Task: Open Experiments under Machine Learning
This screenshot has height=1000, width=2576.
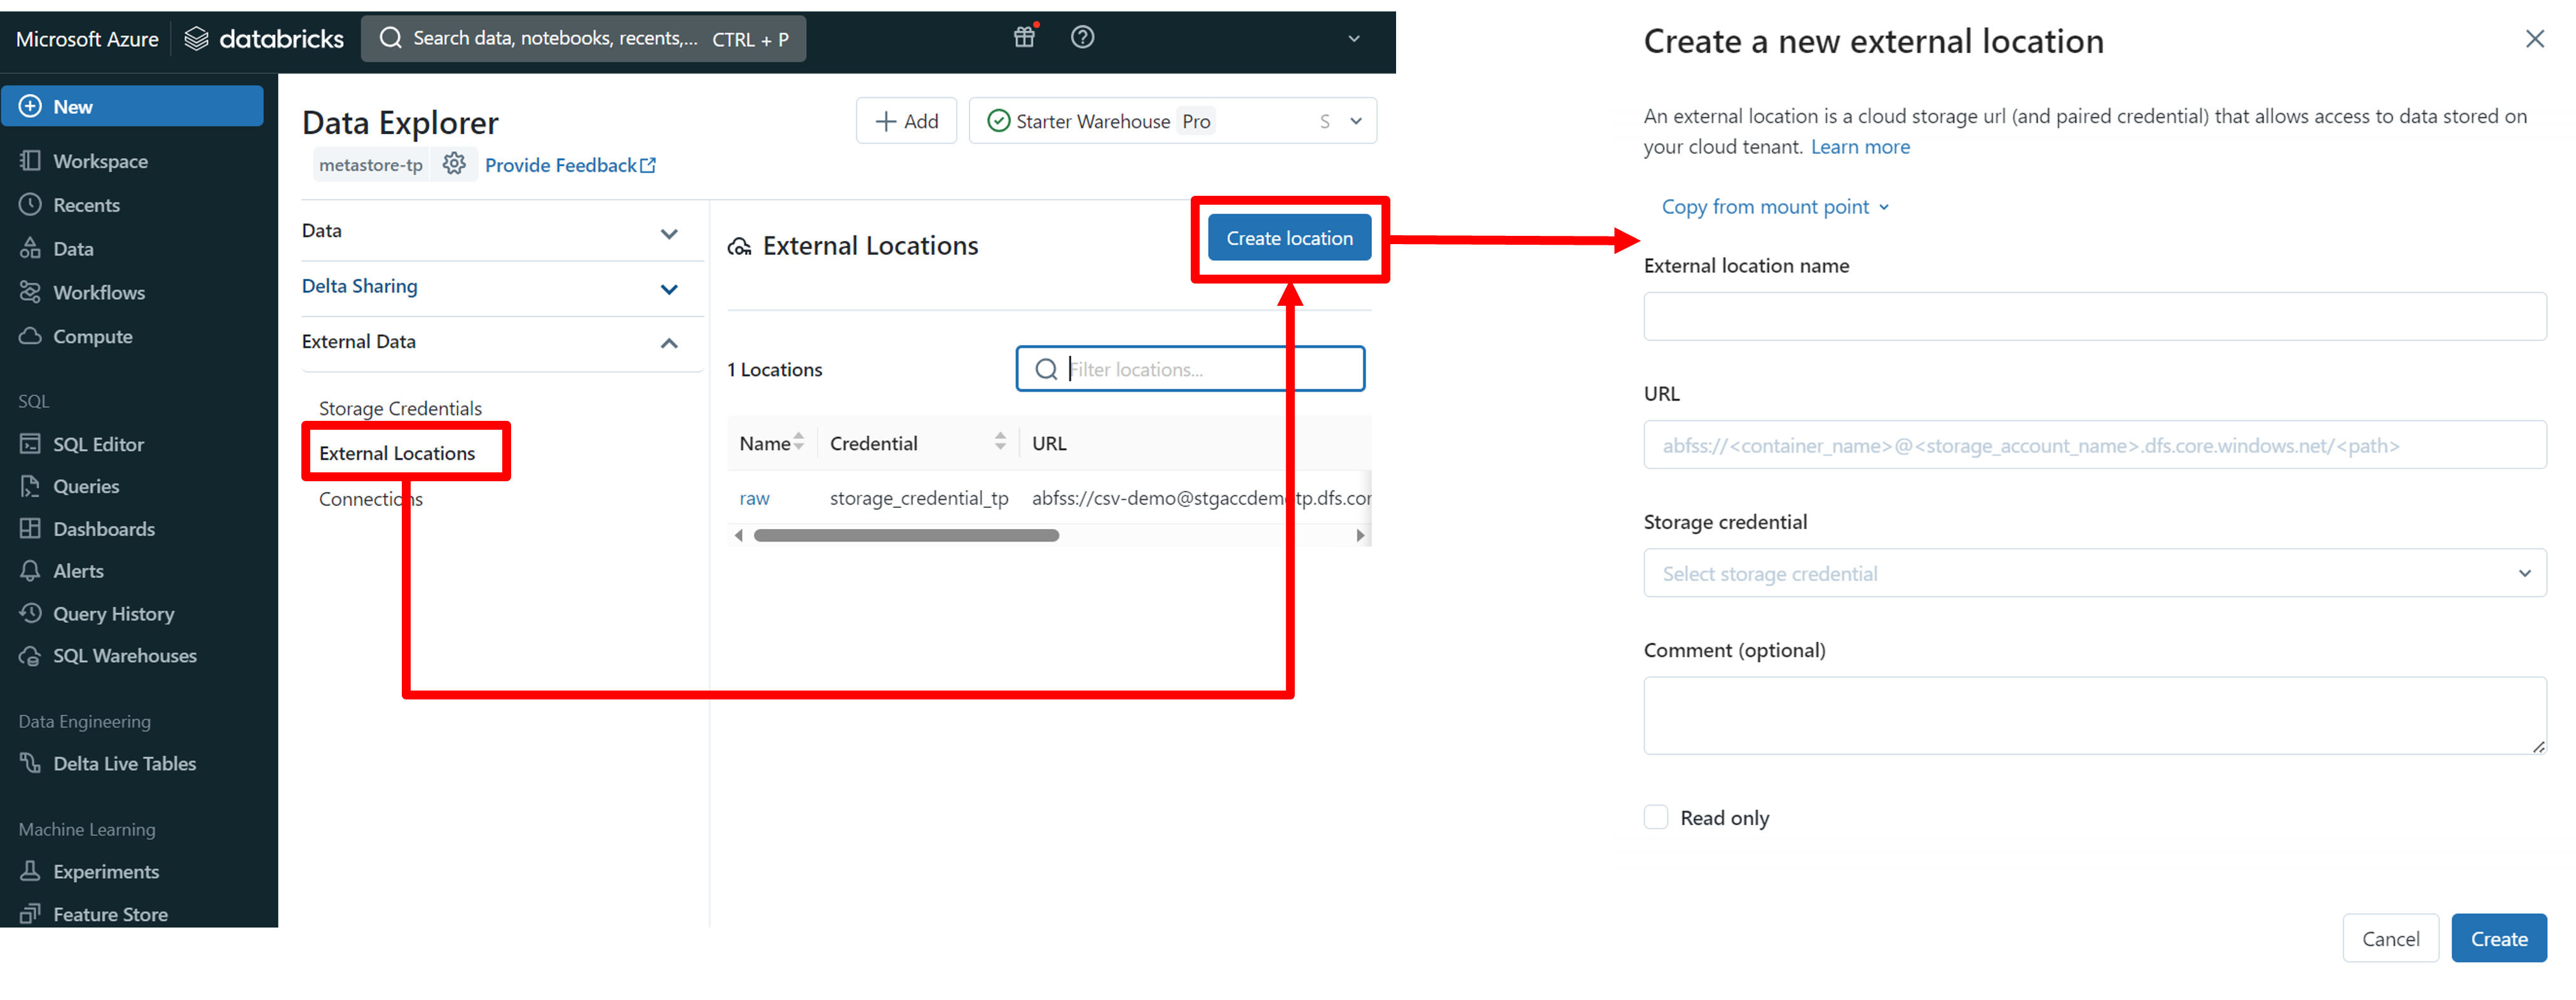Action: [106, 872]
